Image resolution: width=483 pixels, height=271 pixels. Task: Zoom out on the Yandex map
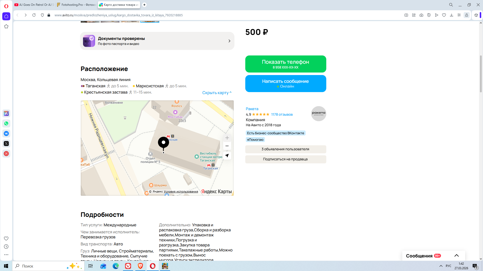click(227, 146)
